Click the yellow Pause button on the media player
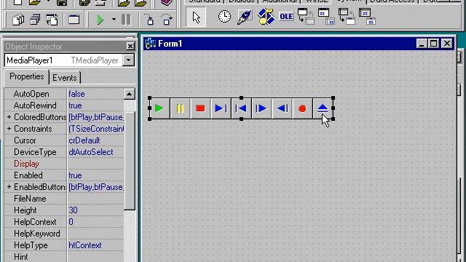The height and width of the screenshot is (262, 466). tap(180, 108)
